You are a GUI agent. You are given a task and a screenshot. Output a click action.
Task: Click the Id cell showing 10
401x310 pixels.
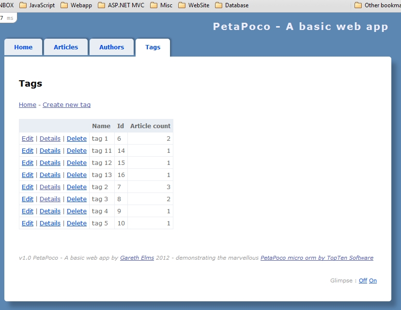[x=121, y=223]
